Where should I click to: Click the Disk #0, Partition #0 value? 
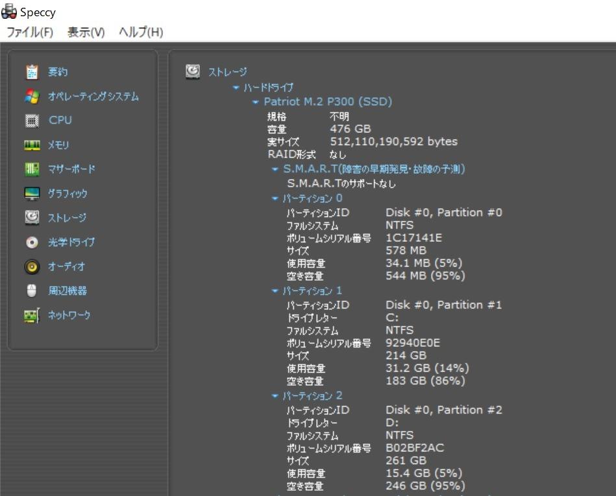point(444,212)
